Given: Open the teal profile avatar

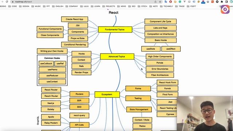Looking at the screenshot, I should click(x=231, y=2).
